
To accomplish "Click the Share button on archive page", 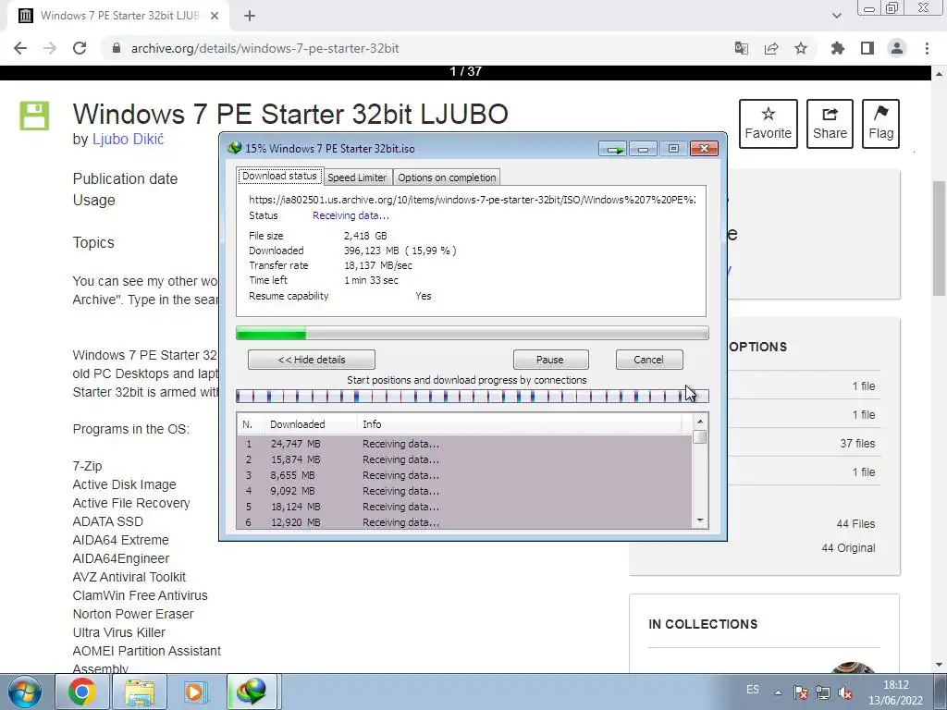I will point(830,124).
